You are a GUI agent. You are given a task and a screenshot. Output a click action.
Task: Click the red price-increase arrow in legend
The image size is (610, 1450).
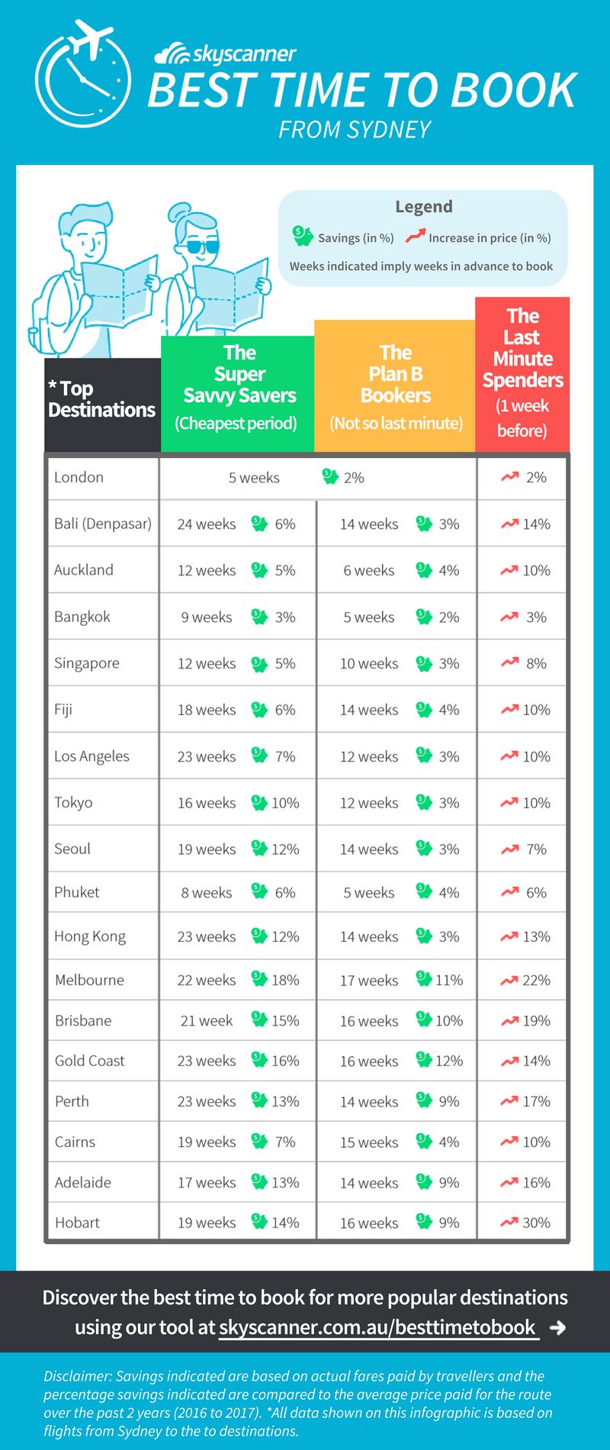click(x=416, y=237)
